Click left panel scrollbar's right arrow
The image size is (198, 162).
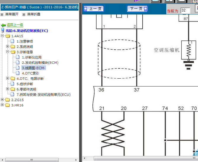76,160
